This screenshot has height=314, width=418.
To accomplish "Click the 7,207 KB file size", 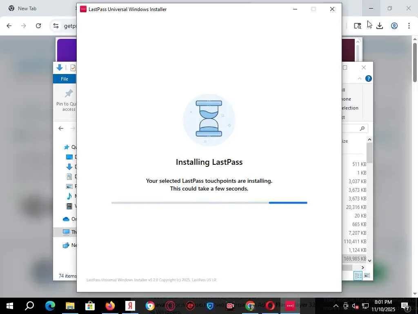I will coord(357,233).
